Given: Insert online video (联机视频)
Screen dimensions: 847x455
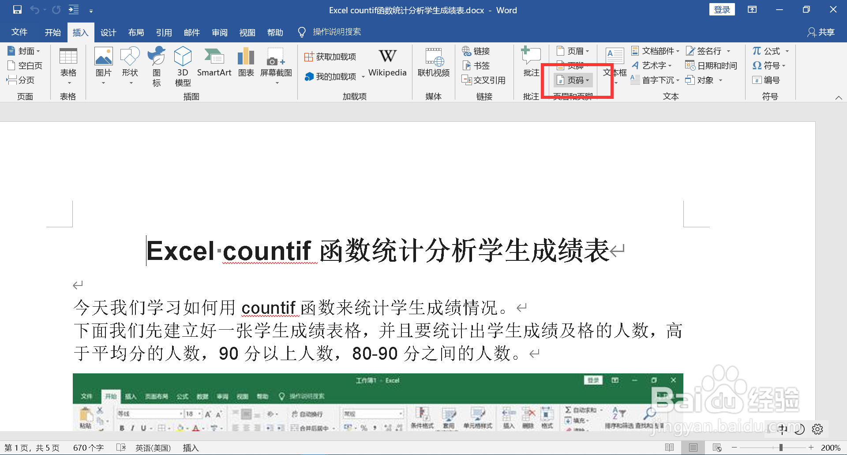Looking at the screenshot, I should (434, 62).
